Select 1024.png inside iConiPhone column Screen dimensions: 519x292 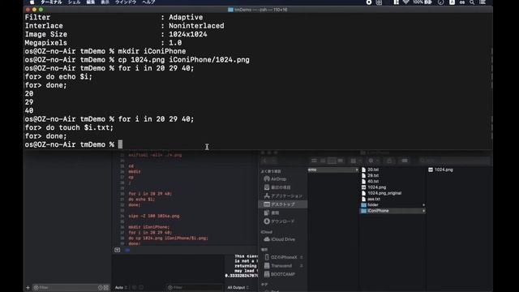(440, 170)
